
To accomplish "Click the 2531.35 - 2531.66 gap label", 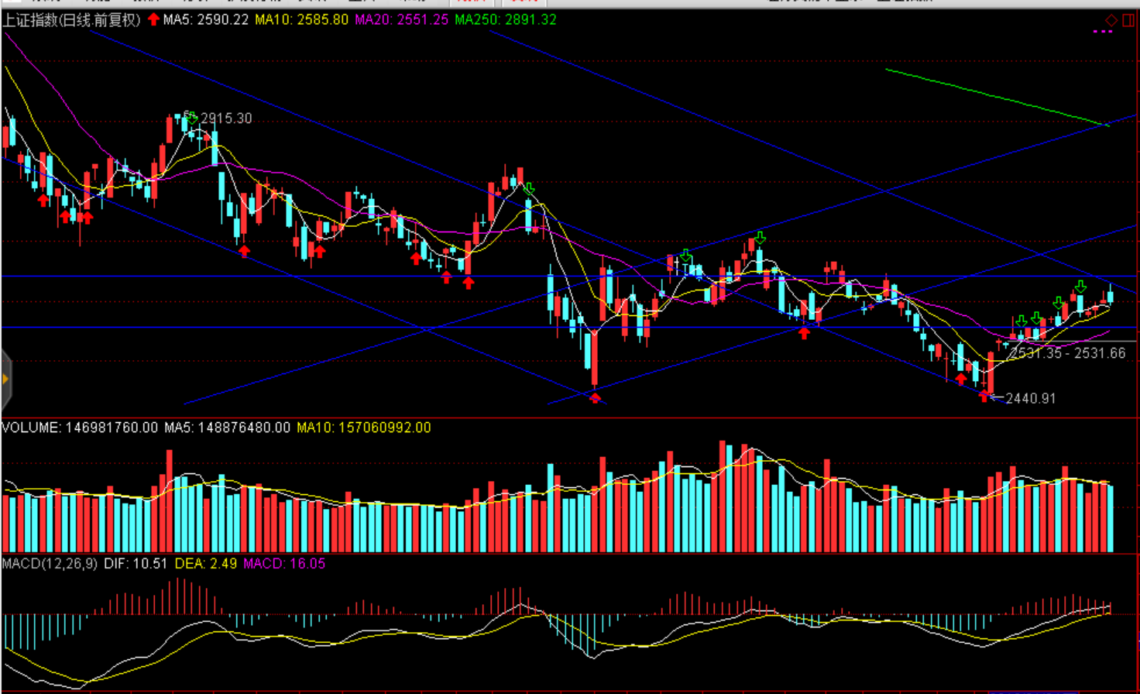I will (1067, 353).
